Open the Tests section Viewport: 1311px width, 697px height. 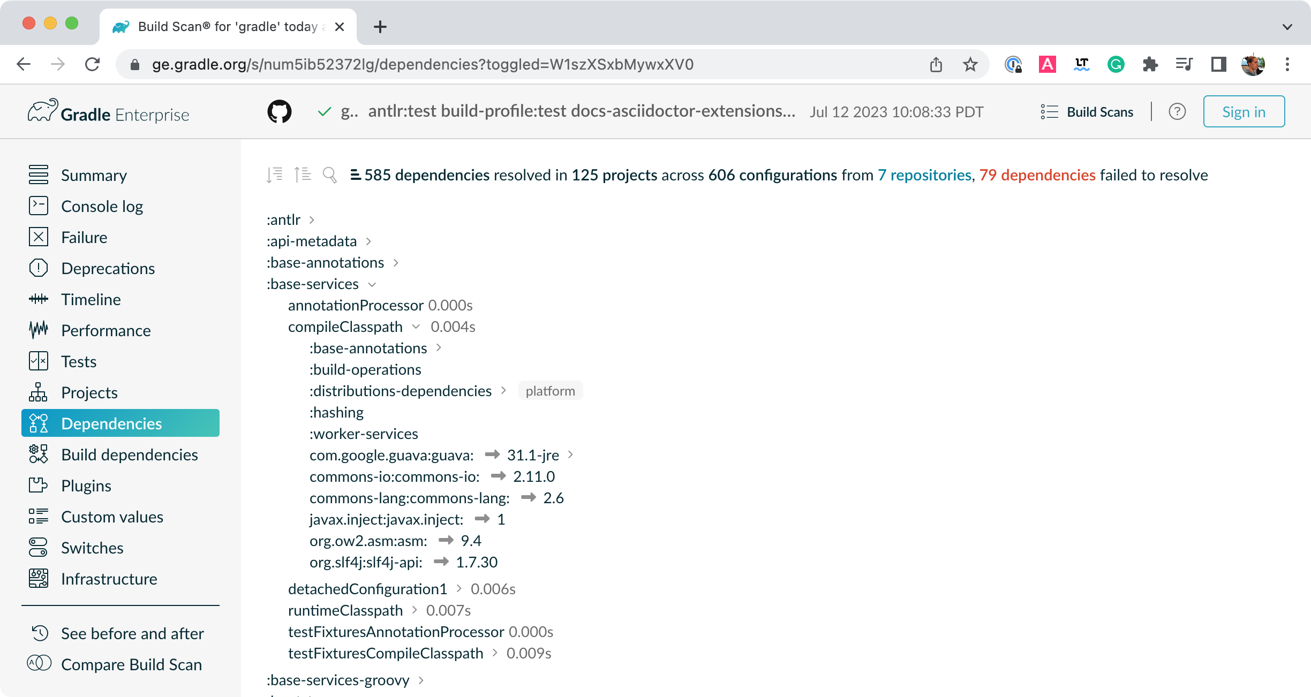(78, 361)
